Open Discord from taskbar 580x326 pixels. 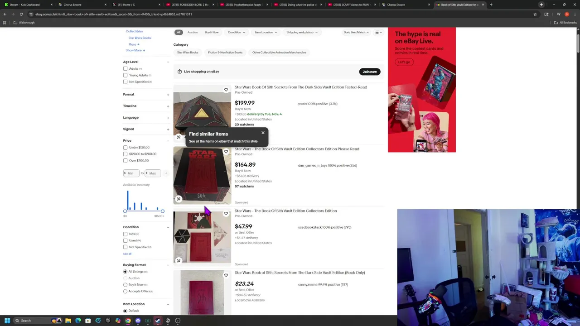coord(138,321)
